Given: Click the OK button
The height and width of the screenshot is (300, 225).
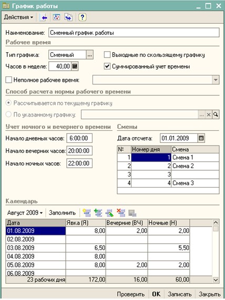Looking at the screenshot, I should coord(156,294).
